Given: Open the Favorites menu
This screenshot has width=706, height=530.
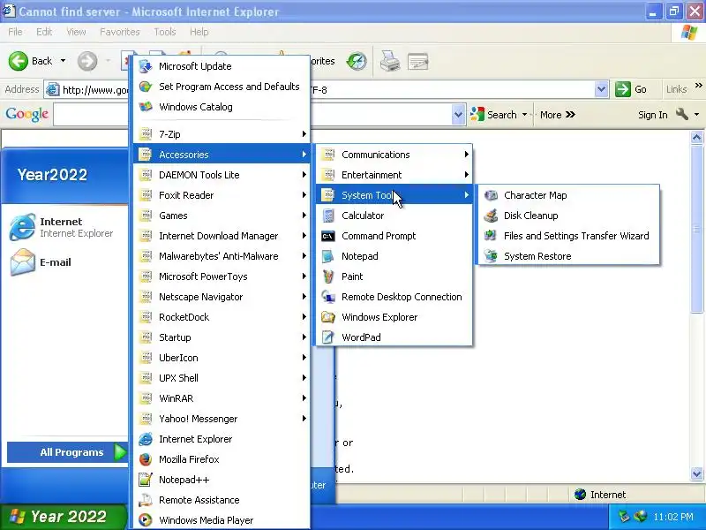Looking at the screenshot, I should pos(120,32).
